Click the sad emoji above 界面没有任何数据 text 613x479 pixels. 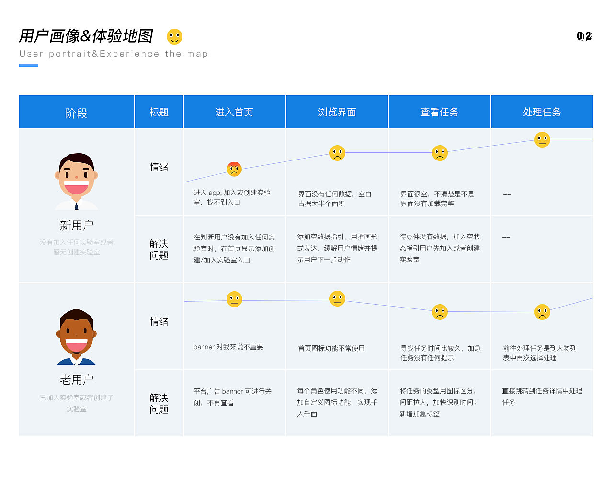(x=337, y=154)
